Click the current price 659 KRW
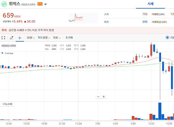174x127 pixels. click(x=12, y=15)
